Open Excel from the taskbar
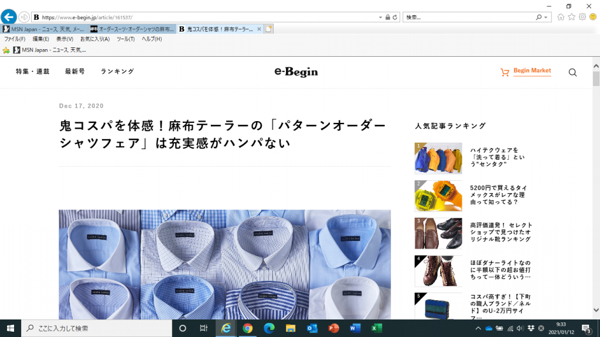The width and height of the screenshot is (600, 337). pos(377,328)
